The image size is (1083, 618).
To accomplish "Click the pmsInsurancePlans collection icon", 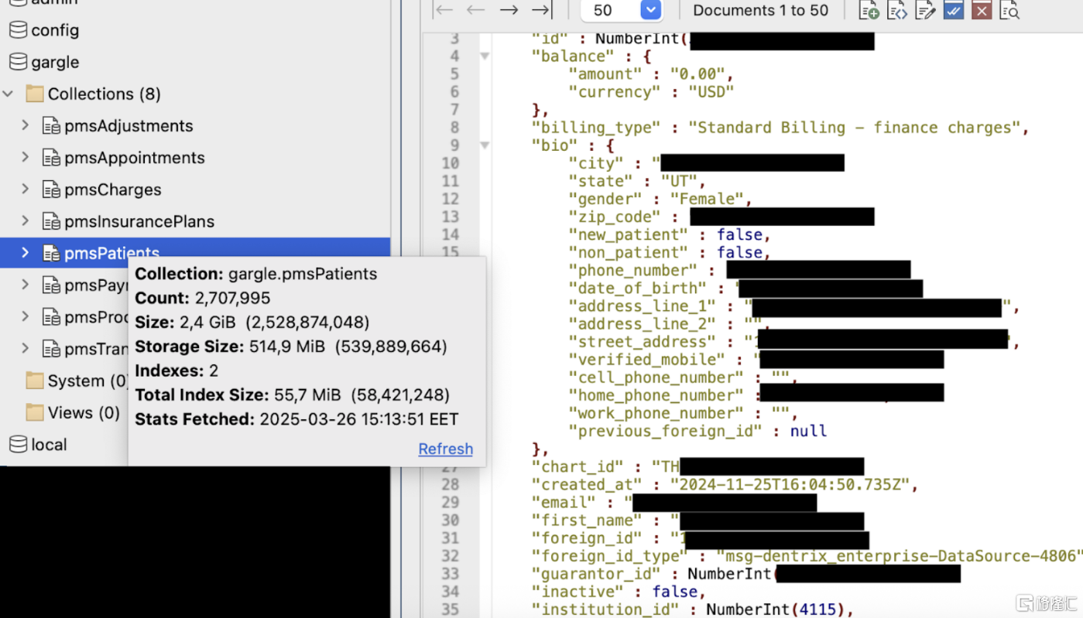I will [51, 221].
